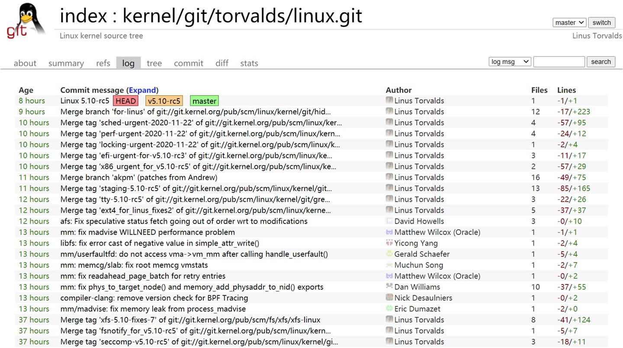Viewport: 623px width, 348px height.
Task: Click inside the search input field
Action: tap(559, 61)
